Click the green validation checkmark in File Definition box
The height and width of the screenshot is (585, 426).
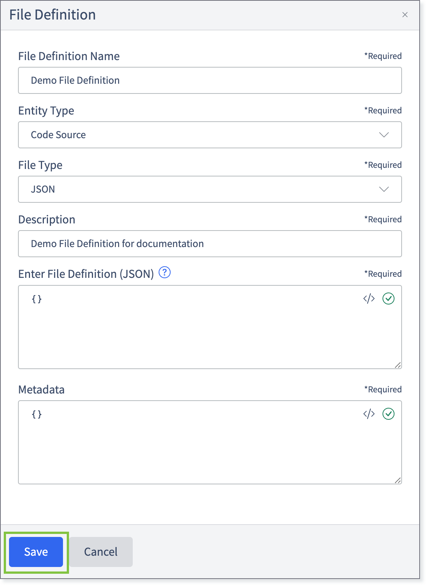388,299
